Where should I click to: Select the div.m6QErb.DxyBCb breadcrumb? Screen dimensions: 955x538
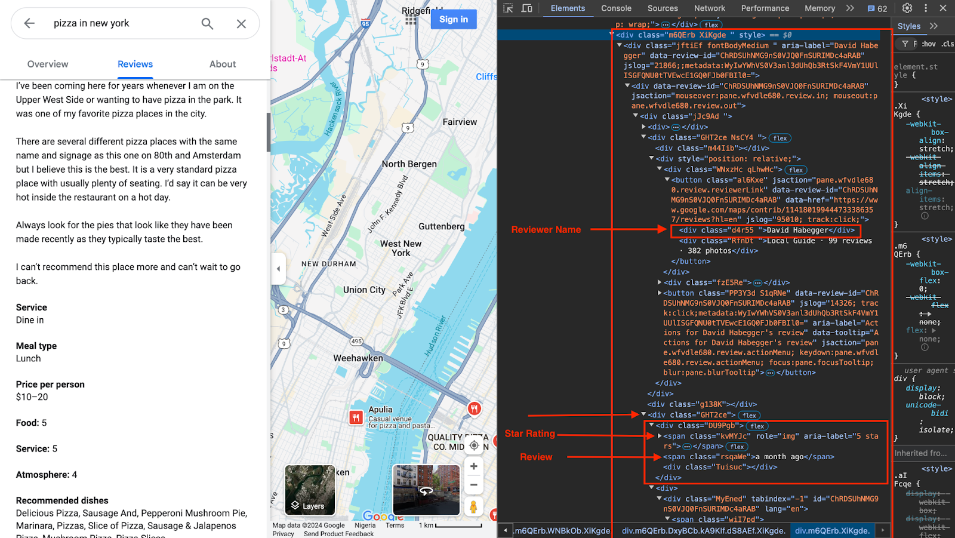pyautogui.click(x=703, y=531)
